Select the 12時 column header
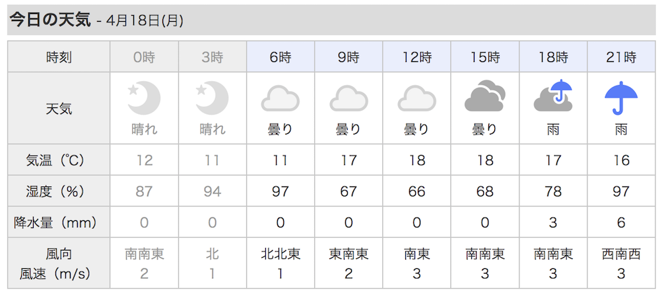The height and width of the screenshot is (292, 660). coord(416,57)
